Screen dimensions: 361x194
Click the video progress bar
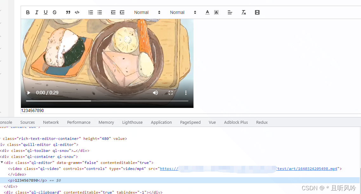tap(107, 101)
